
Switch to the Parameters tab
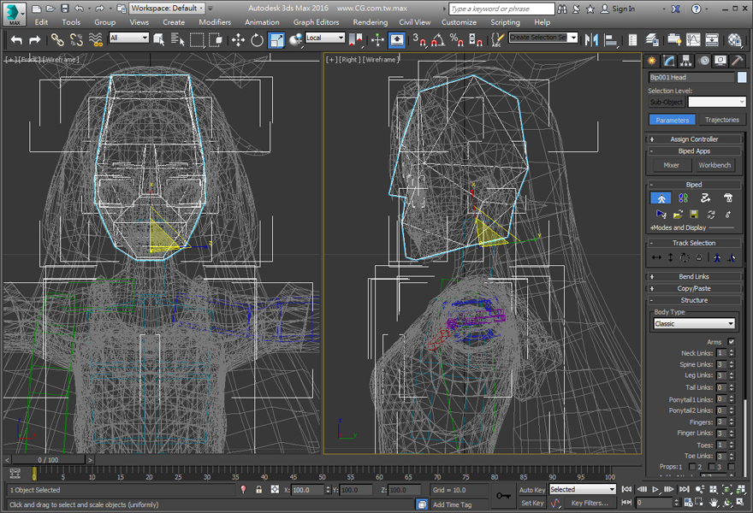672,120
